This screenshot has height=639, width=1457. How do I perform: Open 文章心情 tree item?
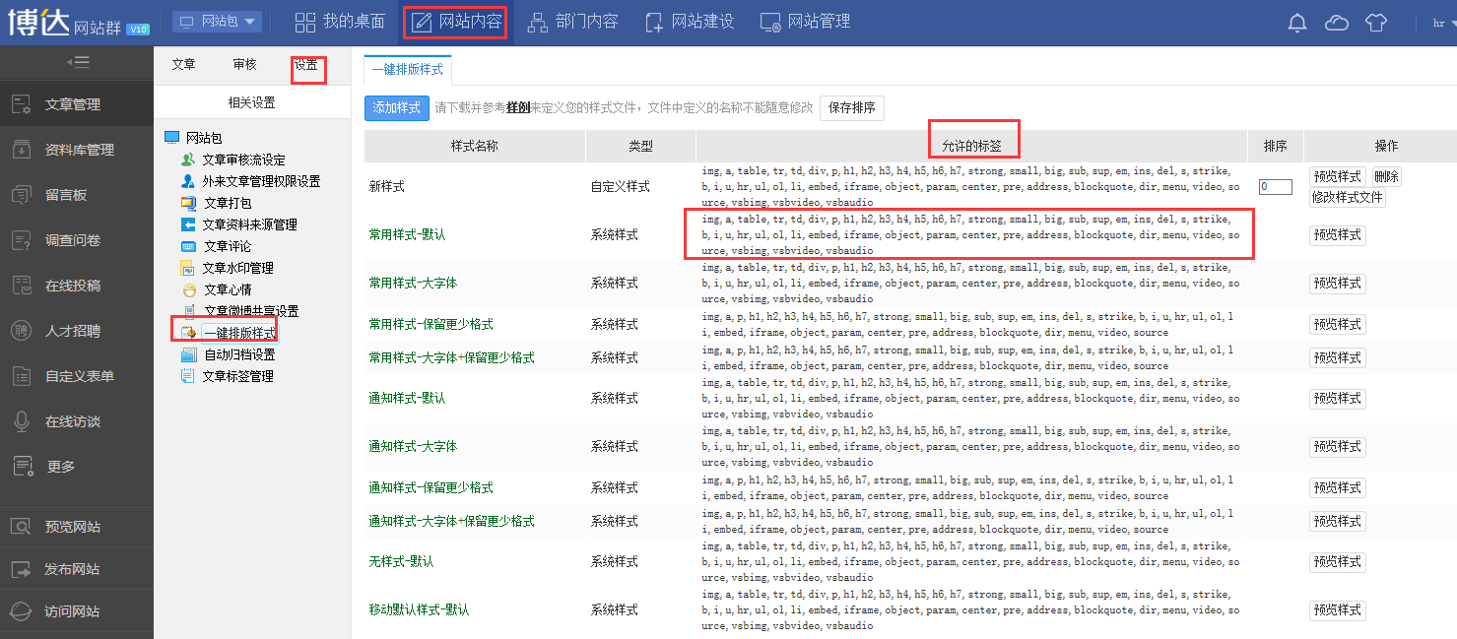228,289
